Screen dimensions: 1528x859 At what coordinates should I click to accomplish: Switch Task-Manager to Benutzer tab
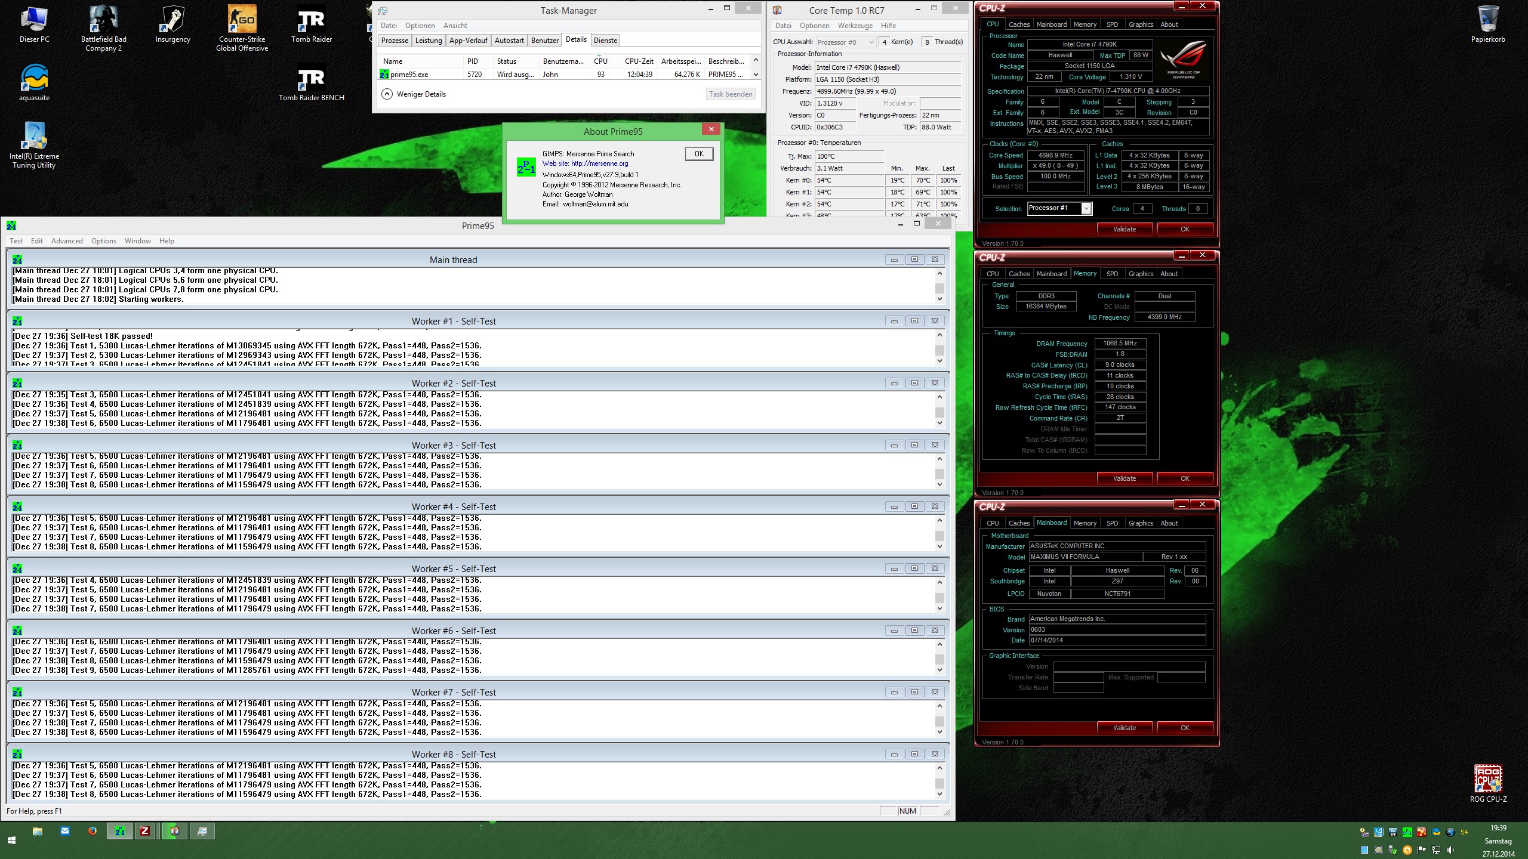click(545, 41)
